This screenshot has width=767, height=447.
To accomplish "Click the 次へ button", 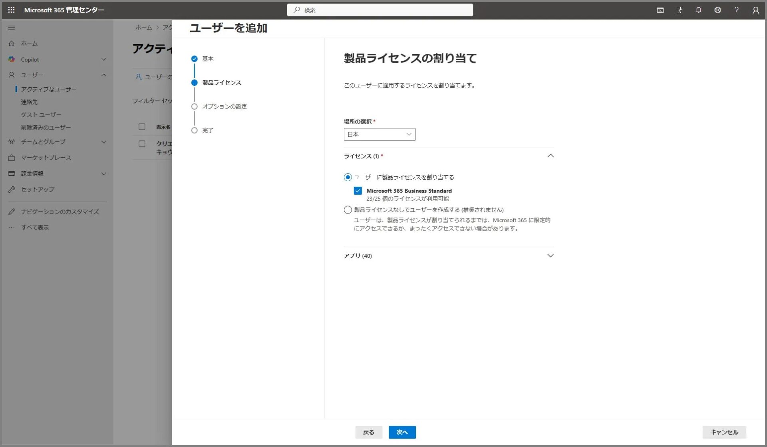I will tap(402, 432).
